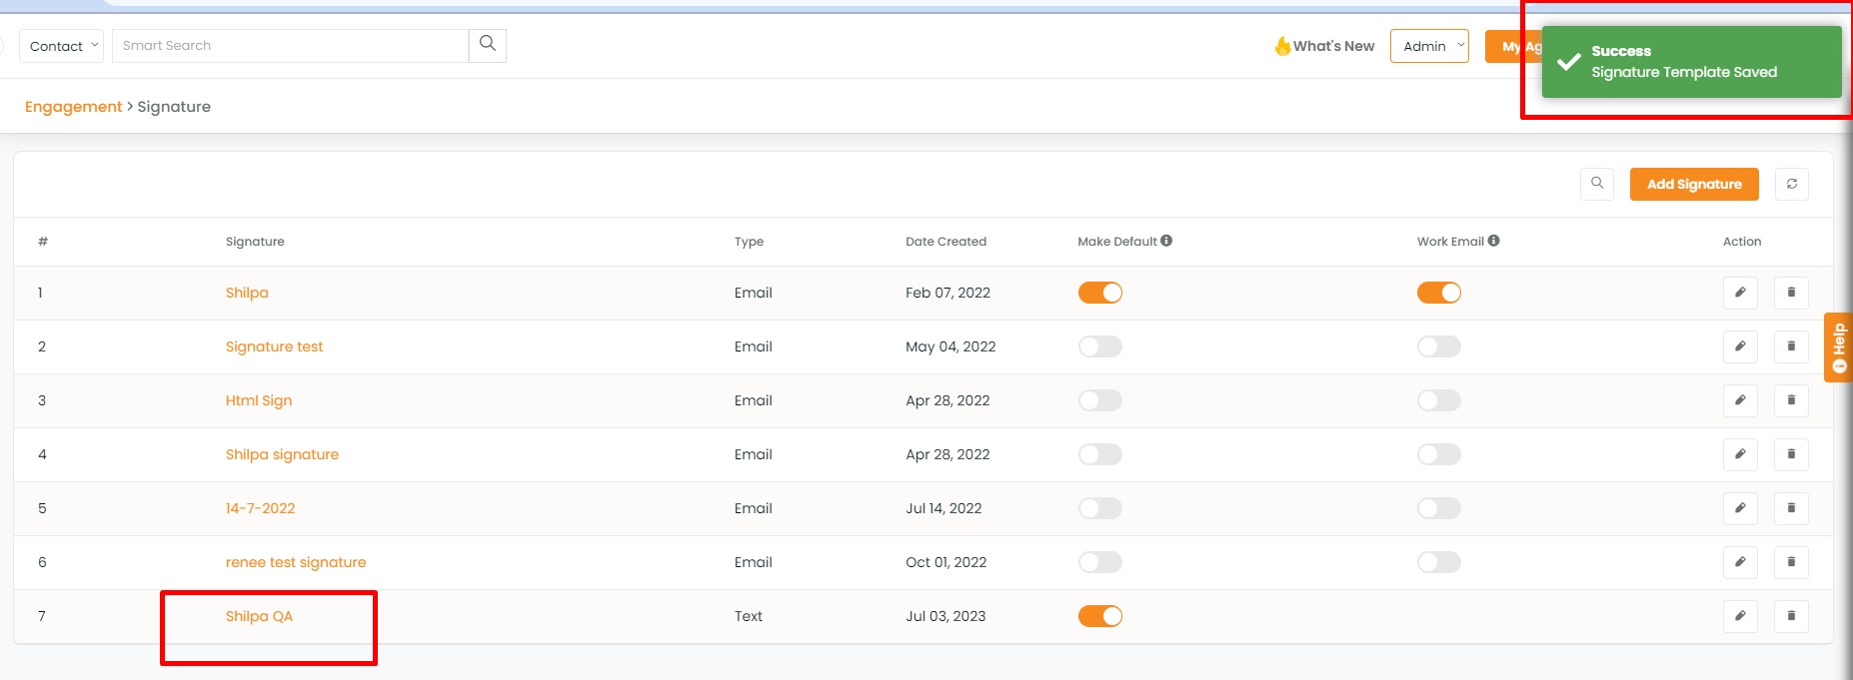
Task: Edit the Html Sign signature
Action: click(1740, 400)
